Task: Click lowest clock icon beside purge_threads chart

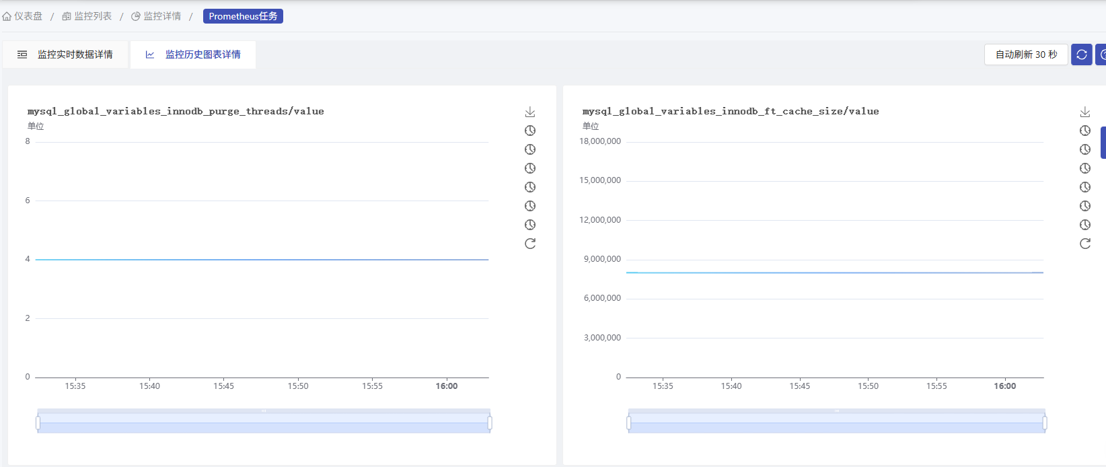Action: [x=530, y=225]
